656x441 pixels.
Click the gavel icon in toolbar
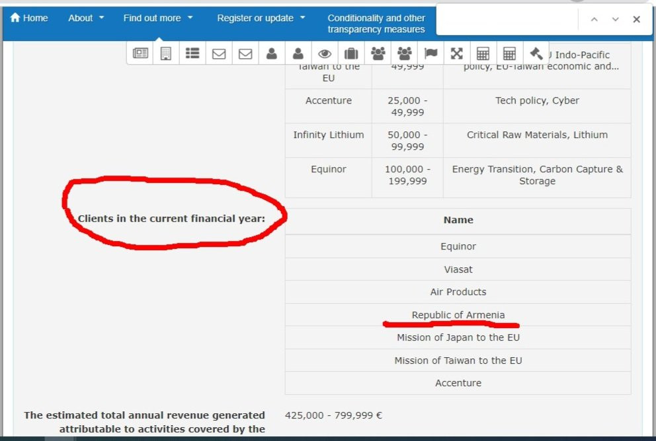(536, 53)
